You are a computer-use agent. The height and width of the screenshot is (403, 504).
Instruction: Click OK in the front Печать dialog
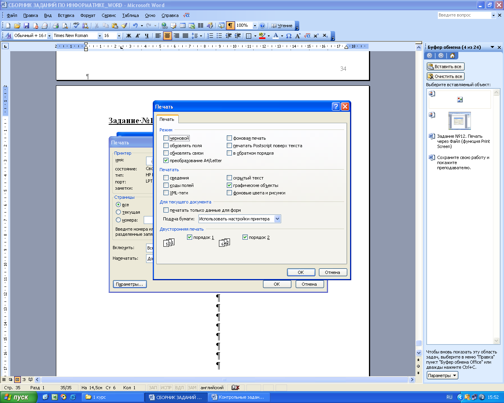[x=301, y=272]
